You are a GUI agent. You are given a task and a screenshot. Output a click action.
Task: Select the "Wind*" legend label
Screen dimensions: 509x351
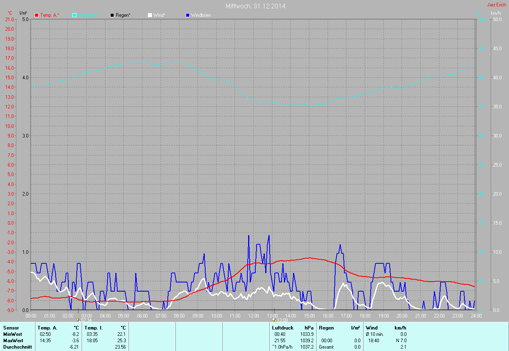(x=159, y=15)
